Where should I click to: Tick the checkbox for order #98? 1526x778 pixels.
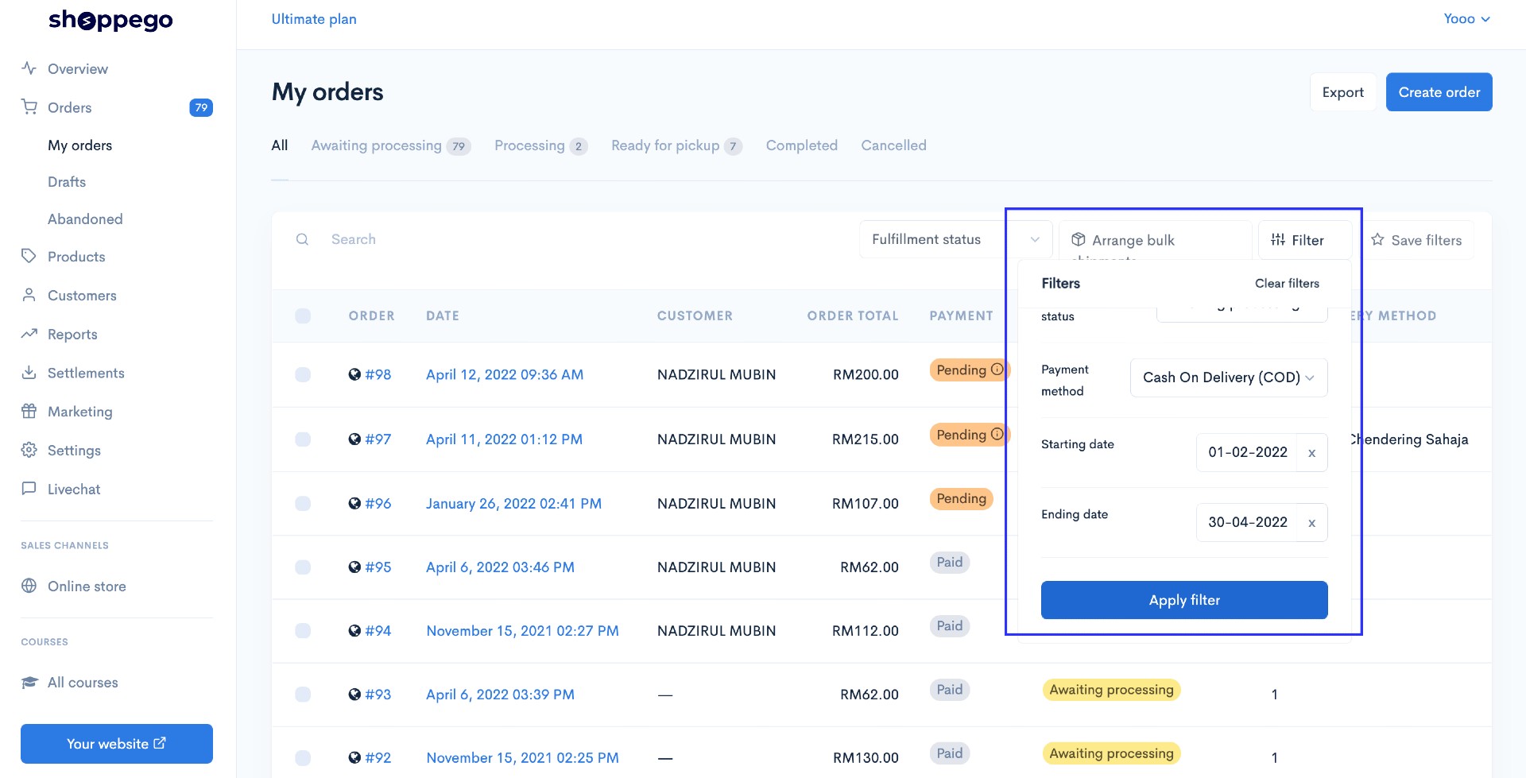click(x=303, y=374)
